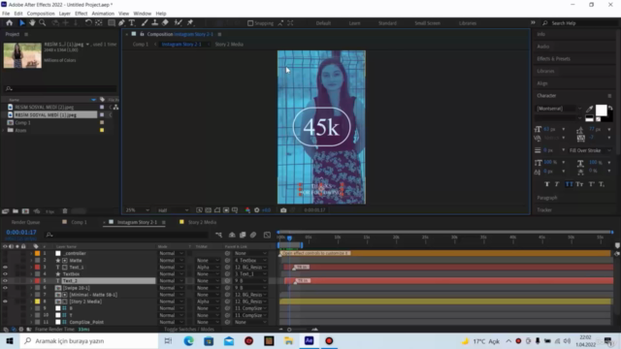Toggle motion blur icon in timeline
Screen dimensions: 621x349
(253, 235)
